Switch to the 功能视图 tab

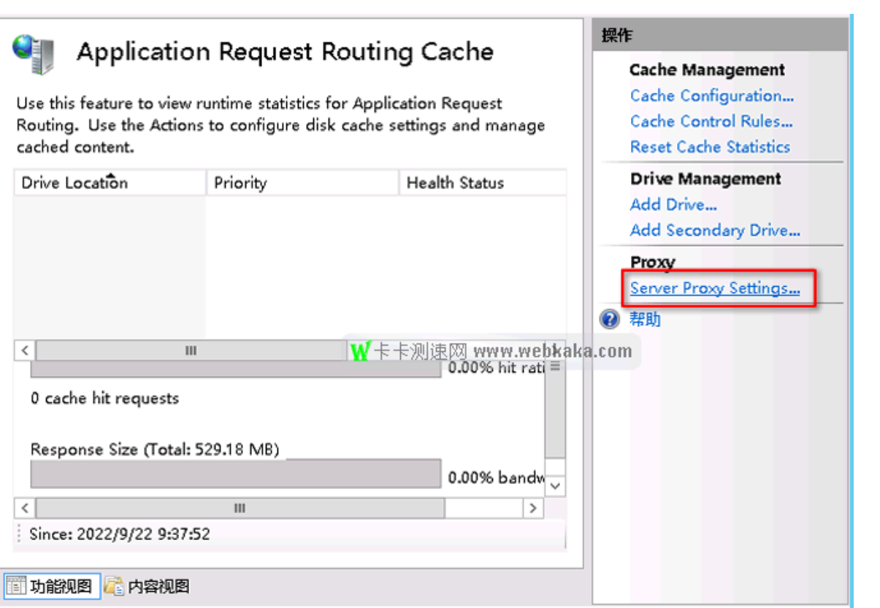(x=51, y=585)
